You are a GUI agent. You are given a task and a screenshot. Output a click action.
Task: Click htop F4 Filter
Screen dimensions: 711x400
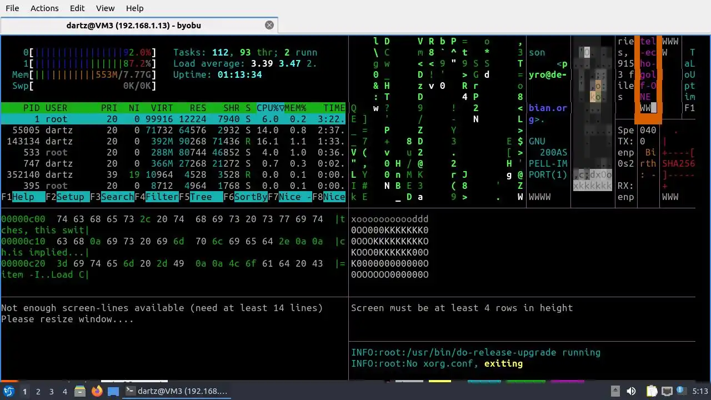(x=156, y=197)
